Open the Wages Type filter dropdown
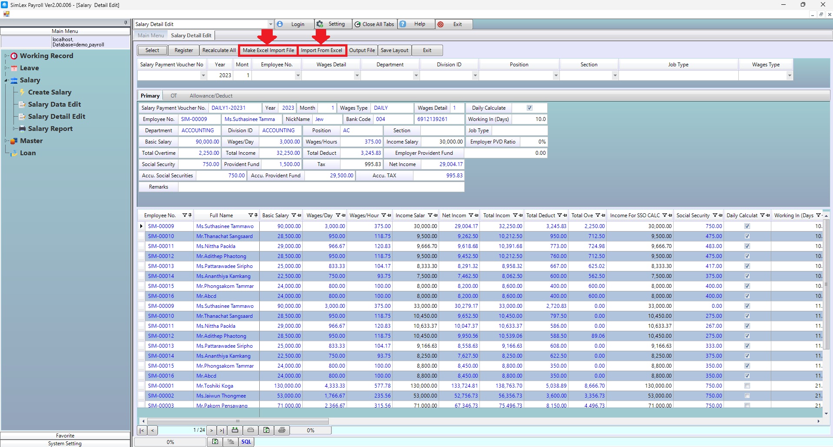Viewport: 833px width, 447px height. coord(789,75)
